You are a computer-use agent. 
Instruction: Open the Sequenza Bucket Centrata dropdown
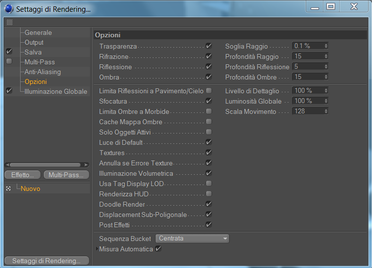192,239
